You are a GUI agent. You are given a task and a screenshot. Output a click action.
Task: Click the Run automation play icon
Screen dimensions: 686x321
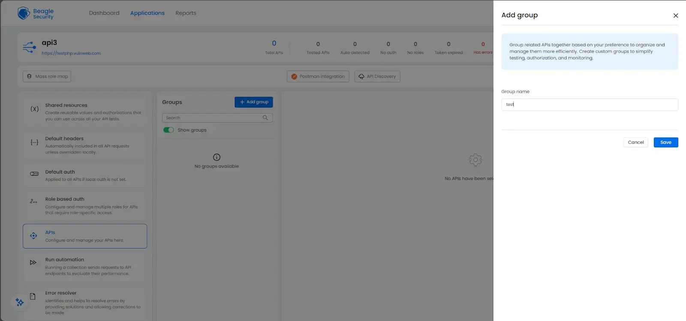click(33, 262)
